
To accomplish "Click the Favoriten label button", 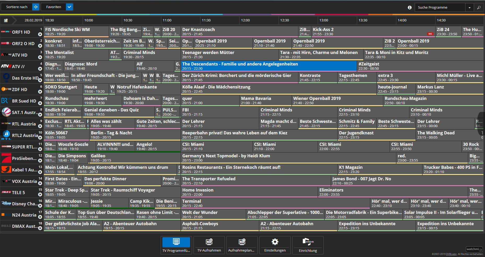I will pos(54,7).
